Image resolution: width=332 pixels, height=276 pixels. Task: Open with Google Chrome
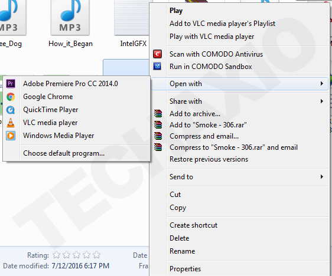77,97
